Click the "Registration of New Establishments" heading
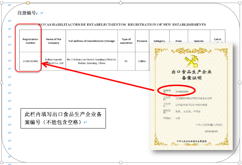Viewport: 242px width, 165px height. tap(122, 25)
